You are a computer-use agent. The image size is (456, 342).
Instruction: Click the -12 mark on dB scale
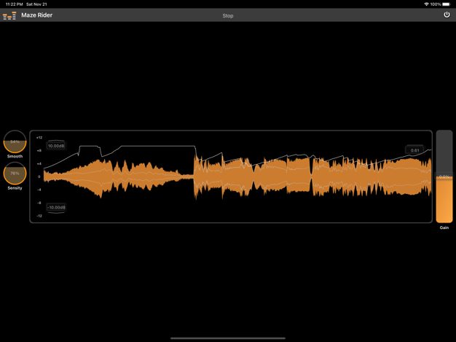click(39, 216)
